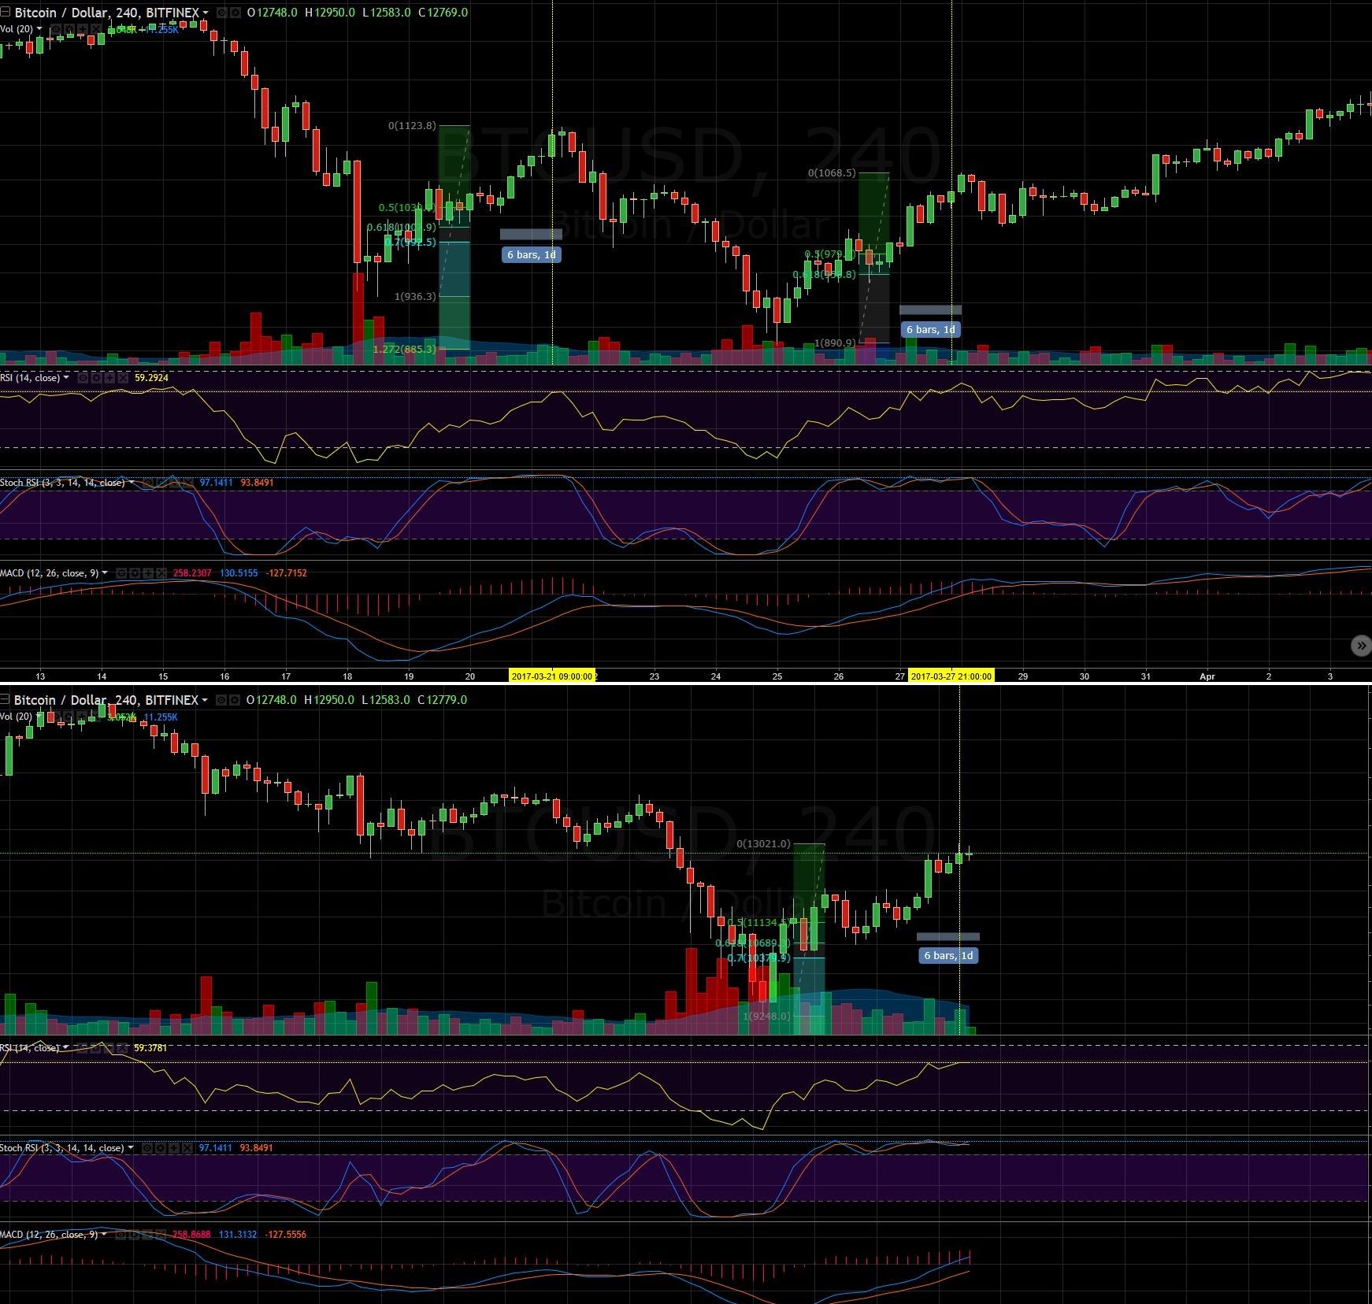The height and width of the screenshot is (1304, 1372).
Task: Toggle visibility eye of bottom MACD
Action: pyautogui.click(x=121, y=1235)
